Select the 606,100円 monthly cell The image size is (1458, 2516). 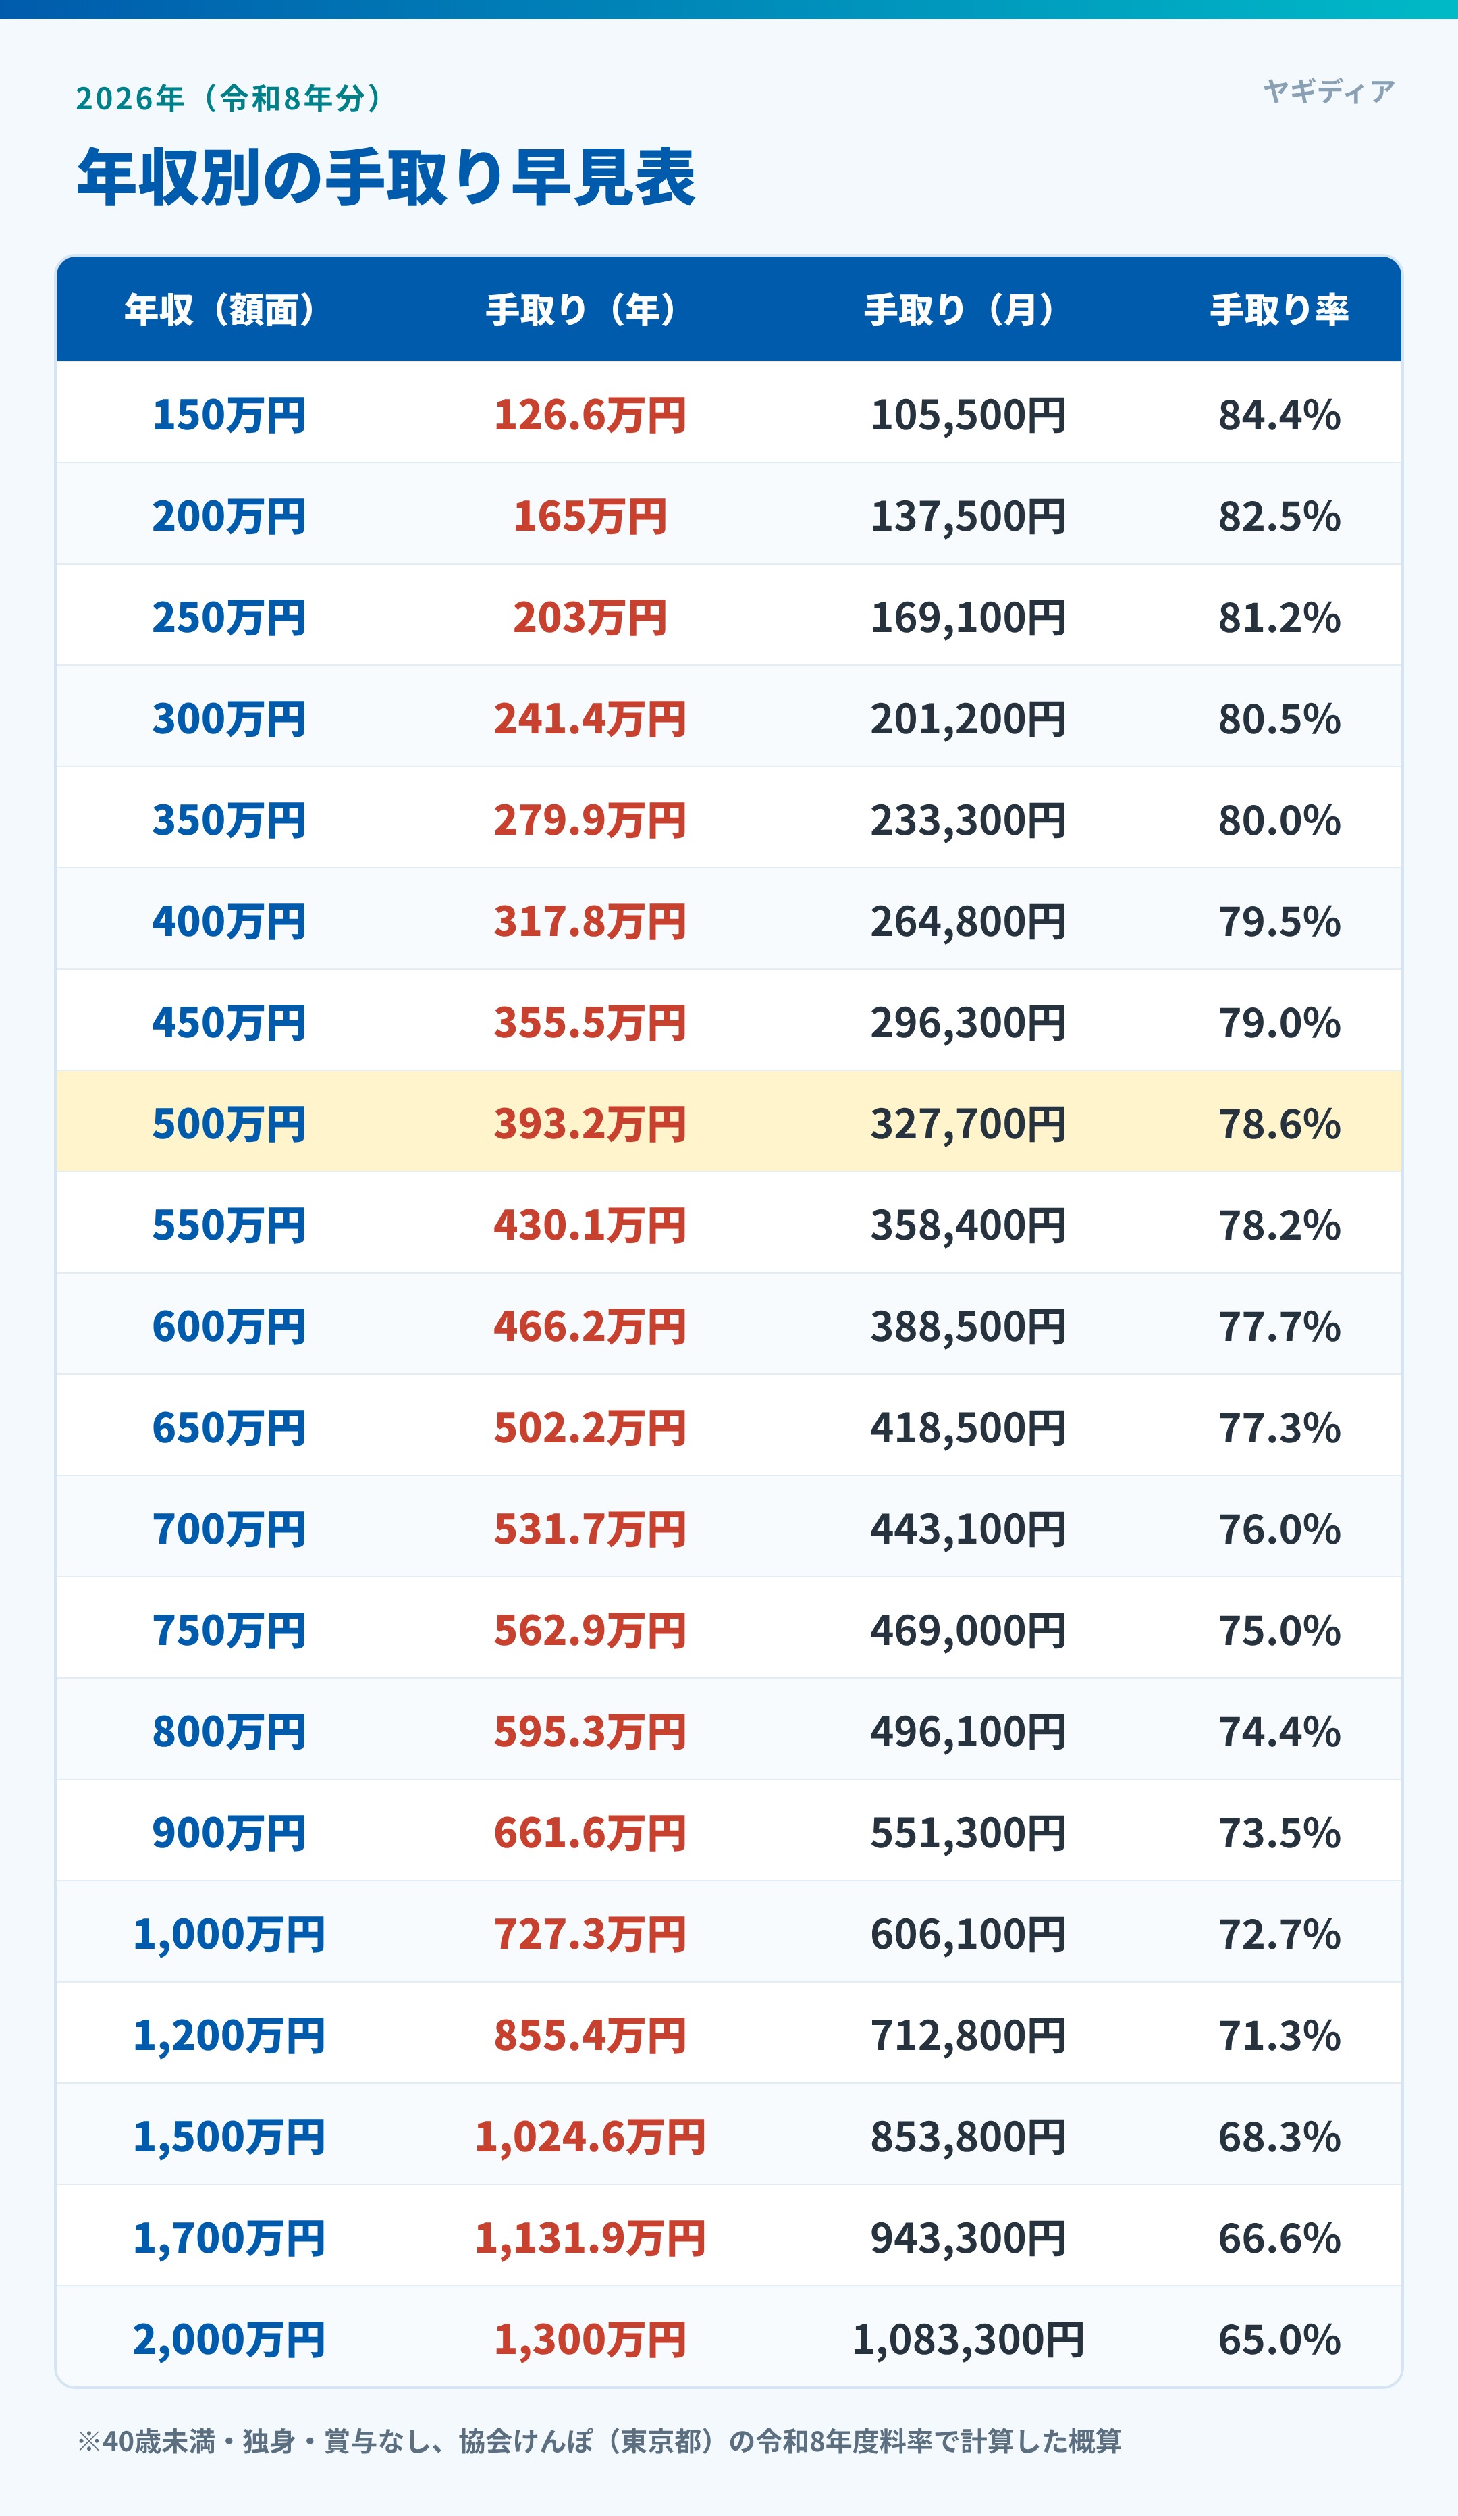968,1935
